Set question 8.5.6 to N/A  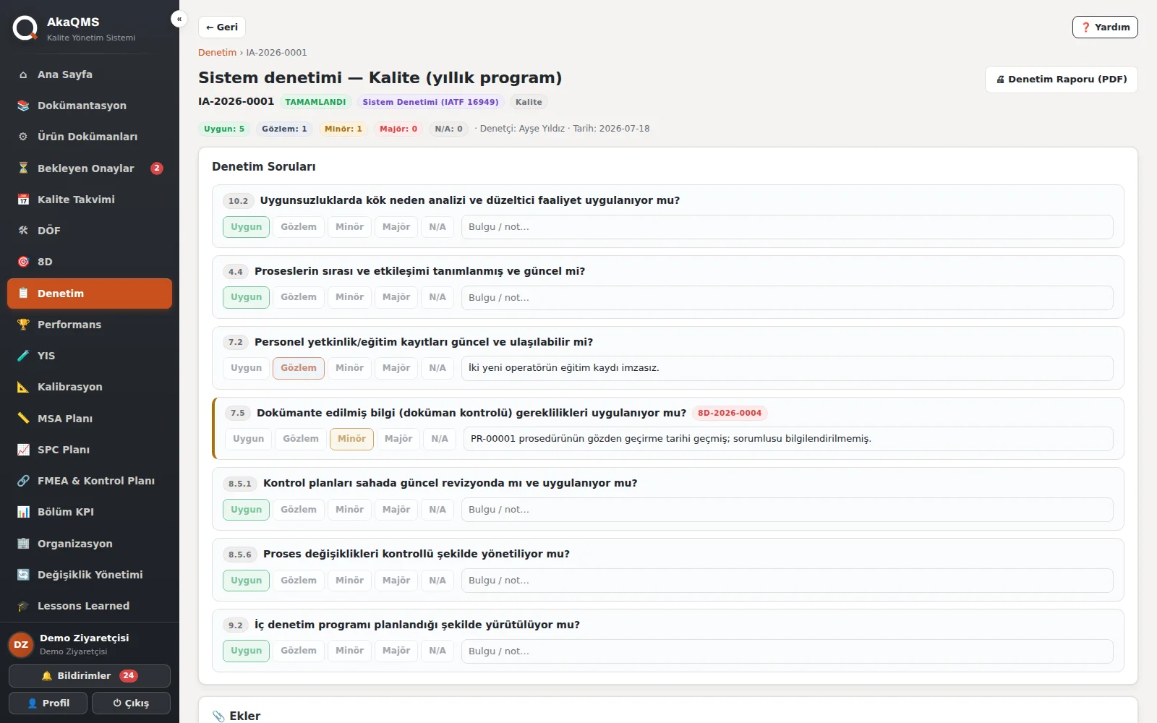coord(437,581)
